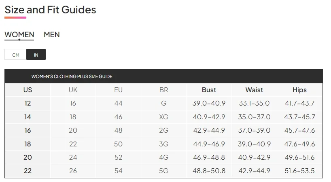331x182 pixels.
Task: Click the Size and Fit Guides heading
Action: (50, 10)
